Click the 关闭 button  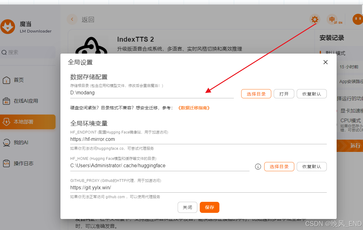click(x=187, y=207)
